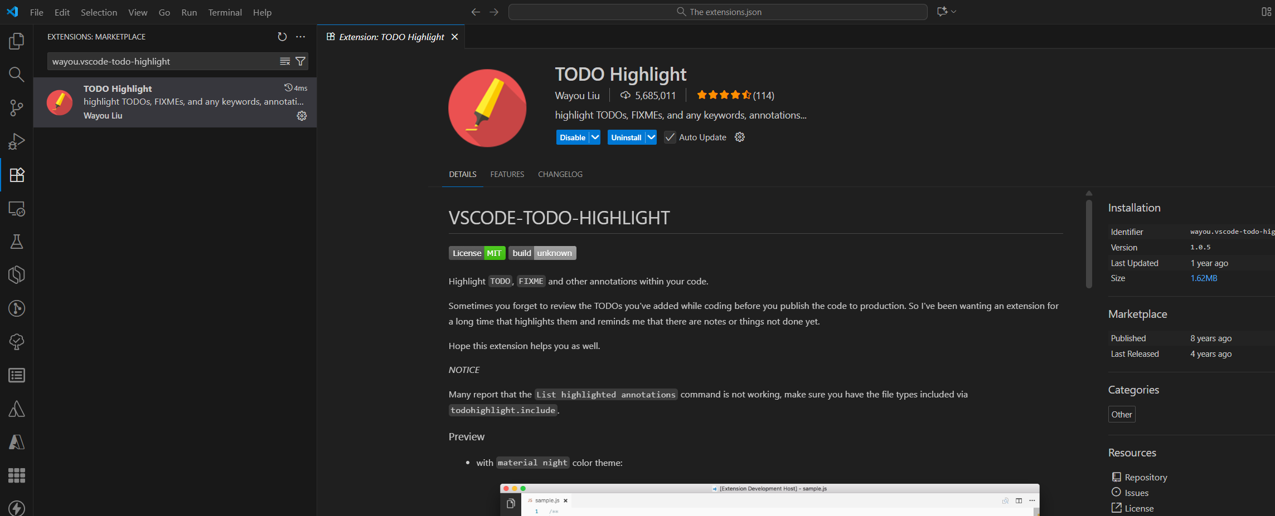Click the star rating (114)
1275x516 pixels.
click(x=735, y=95)
